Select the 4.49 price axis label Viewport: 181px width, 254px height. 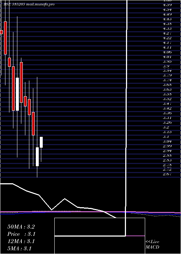167,14
